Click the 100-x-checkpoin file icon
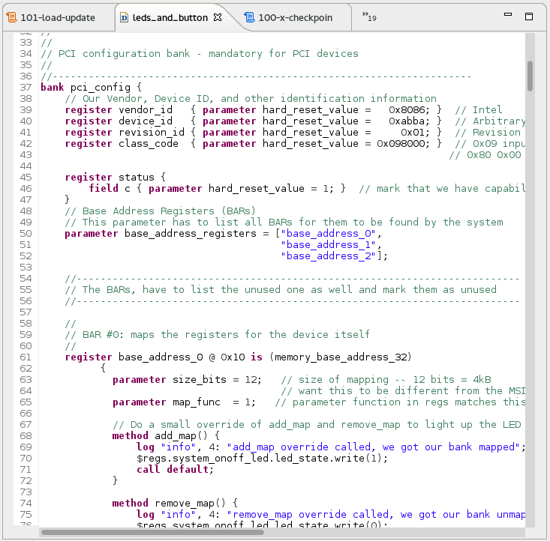The width and height of the screenshot is (550, 541). 251,17
